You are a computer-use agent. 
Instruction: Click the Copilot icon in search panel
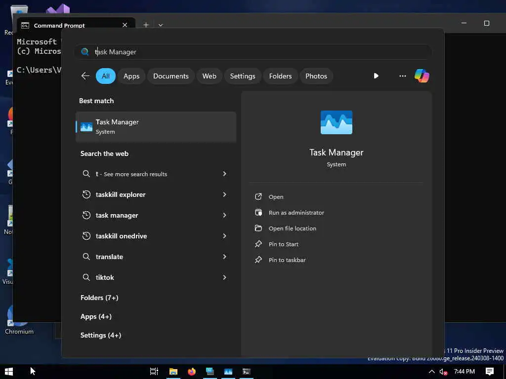click(x=422, y=76)
